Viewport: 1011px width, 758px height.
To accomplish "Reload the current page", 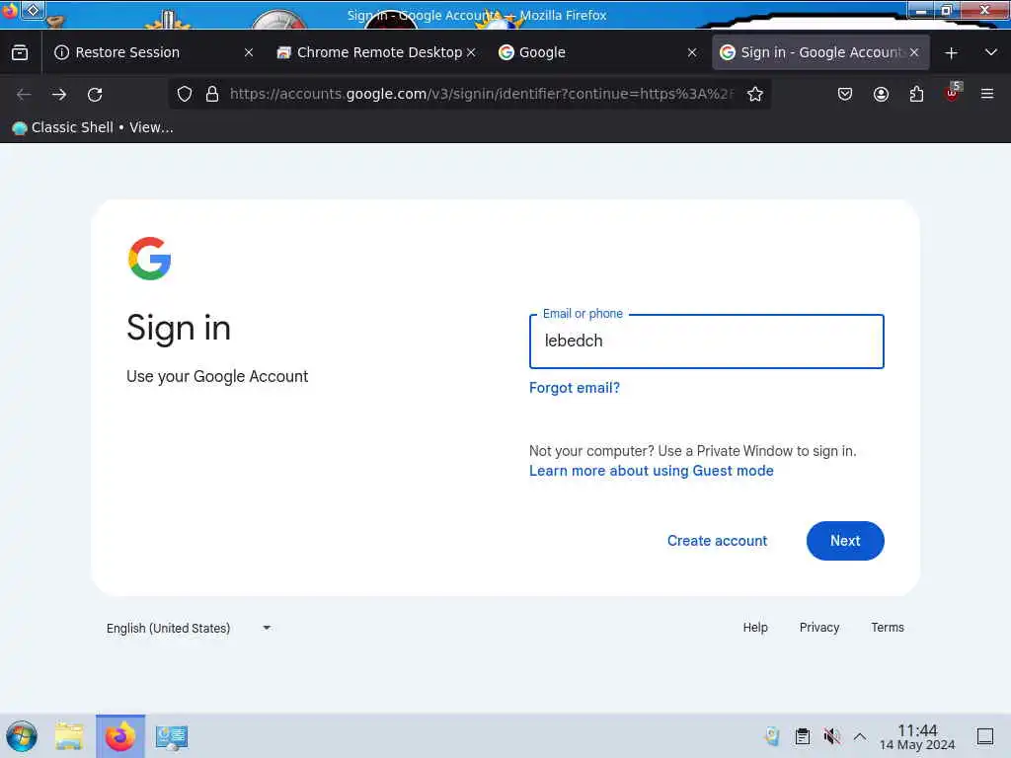I will (x=95, y=95).
